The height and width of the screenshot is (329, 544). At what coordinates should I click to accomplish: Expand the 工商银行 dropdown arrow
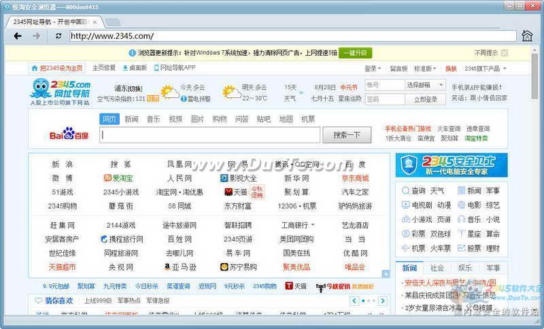click(313, 225)
